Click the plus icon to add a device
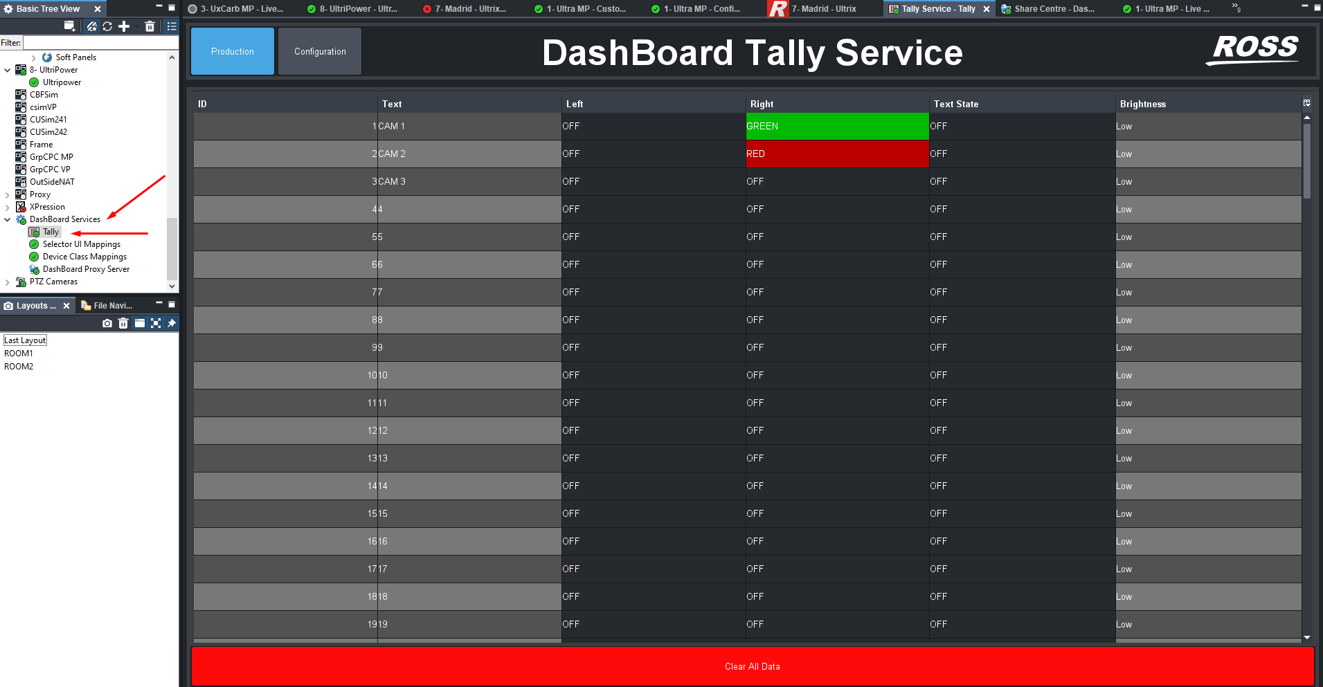This screenshot has width=1323, height=687. [x=124, y=26]
